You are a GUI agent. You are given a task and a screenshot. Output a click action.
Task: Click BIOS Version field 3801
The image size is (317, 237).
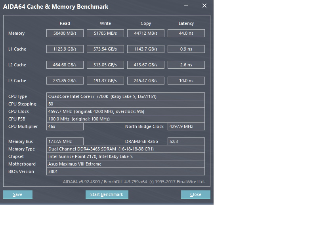pyautogui.click(x=126, y=171)
